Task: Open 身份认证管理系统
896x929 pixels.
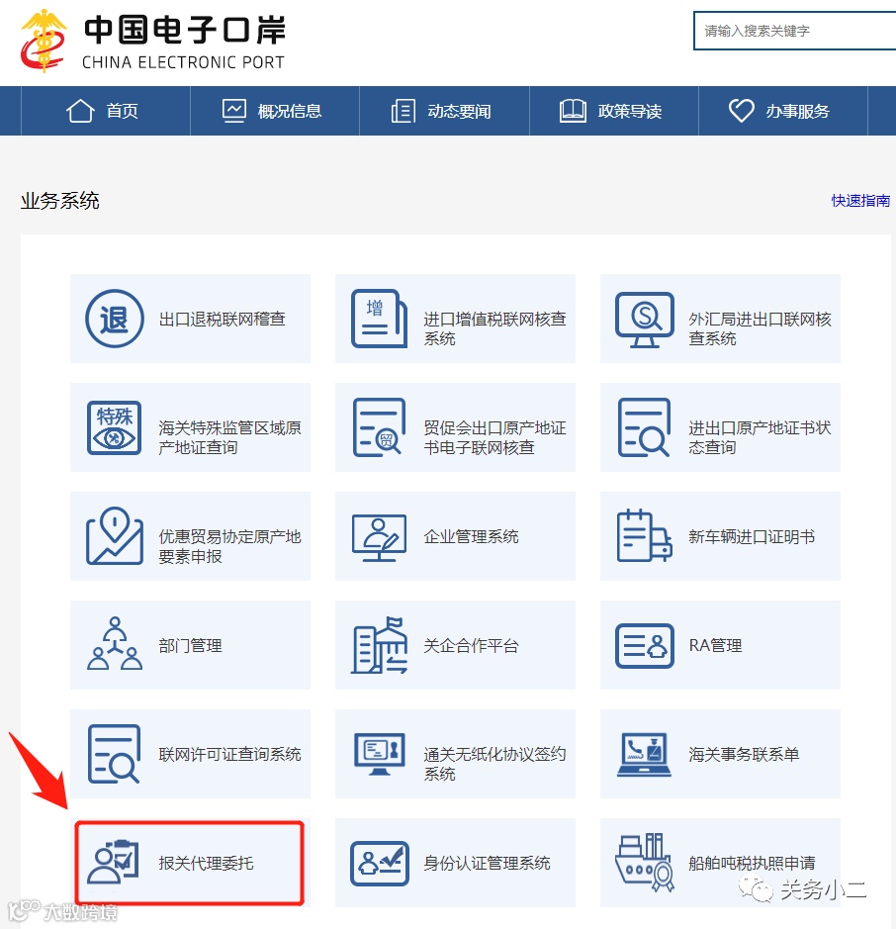Action: (455, 863)
